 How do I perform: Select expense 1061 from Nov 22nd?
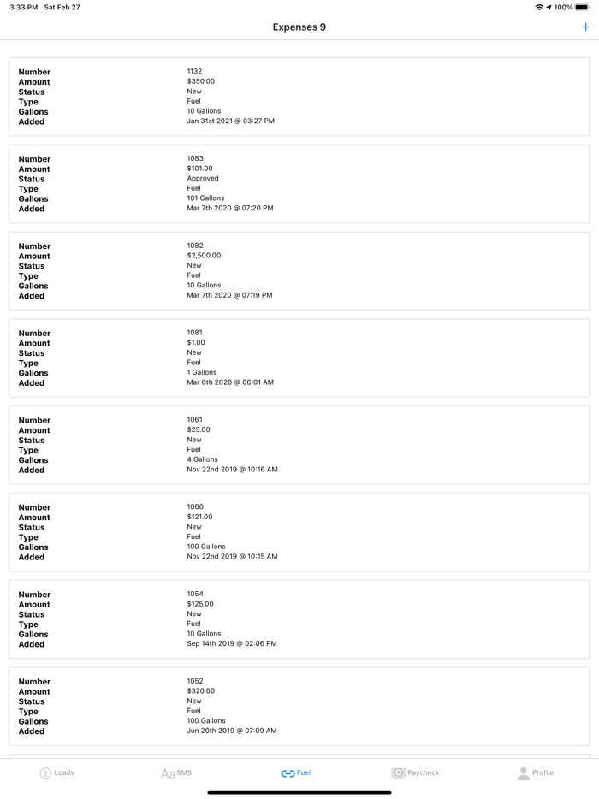coord(298,445)
